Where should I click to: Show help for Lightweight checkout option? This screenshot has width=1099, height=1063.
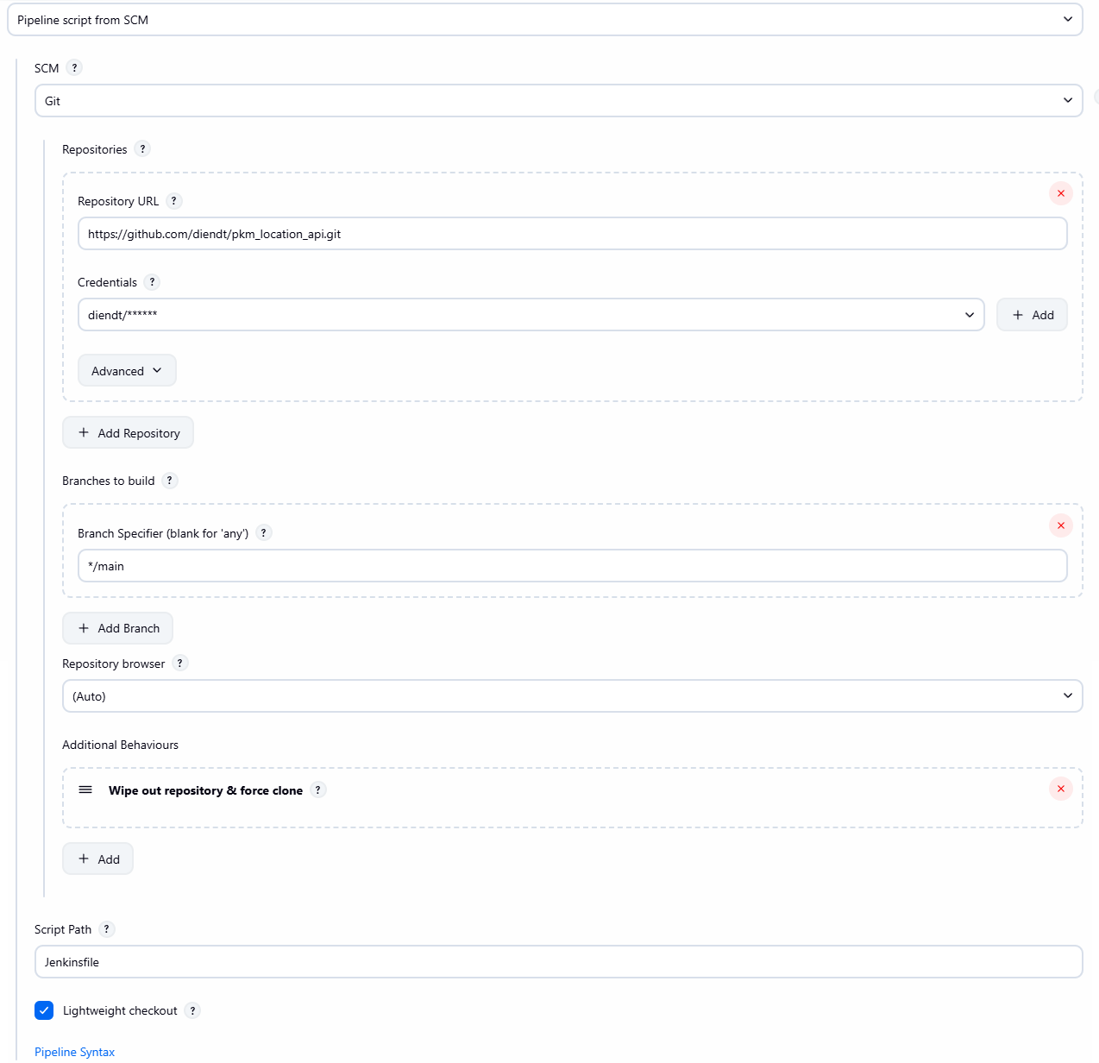click(192, 1010)
